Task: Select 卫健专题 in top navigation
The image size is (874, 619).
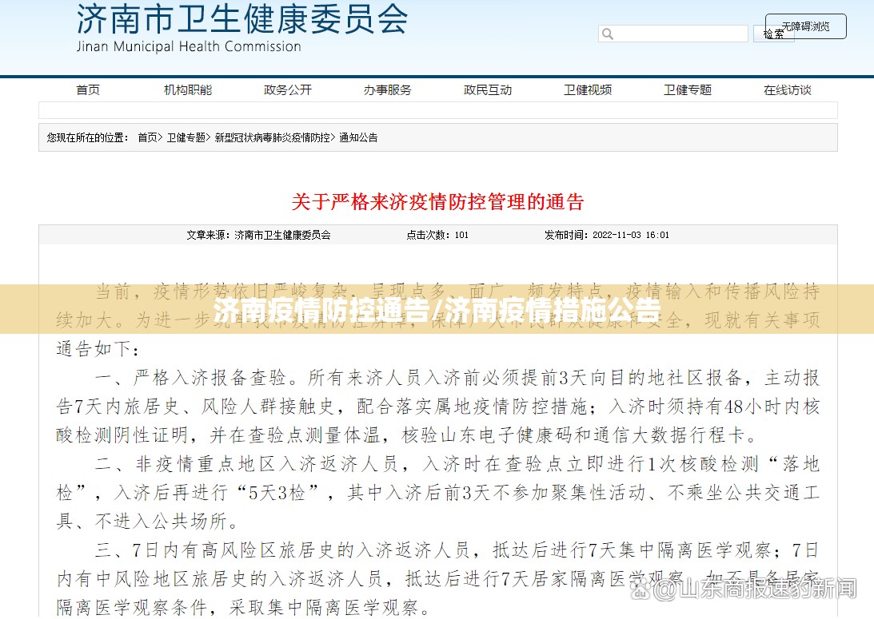Action: pos(688,90)
